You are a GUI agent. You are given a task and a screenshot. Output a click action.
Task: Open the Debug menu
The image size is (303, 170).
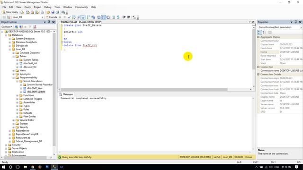coord(48,7)
